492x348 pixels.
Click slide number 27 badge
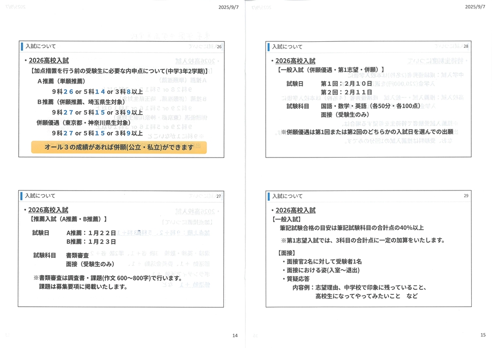pyautogui.click(x=219, y=196)
